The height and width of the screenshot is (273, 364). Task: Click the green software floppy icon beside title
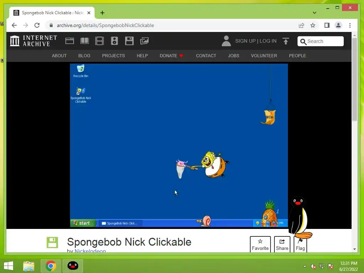coord(52,242)
